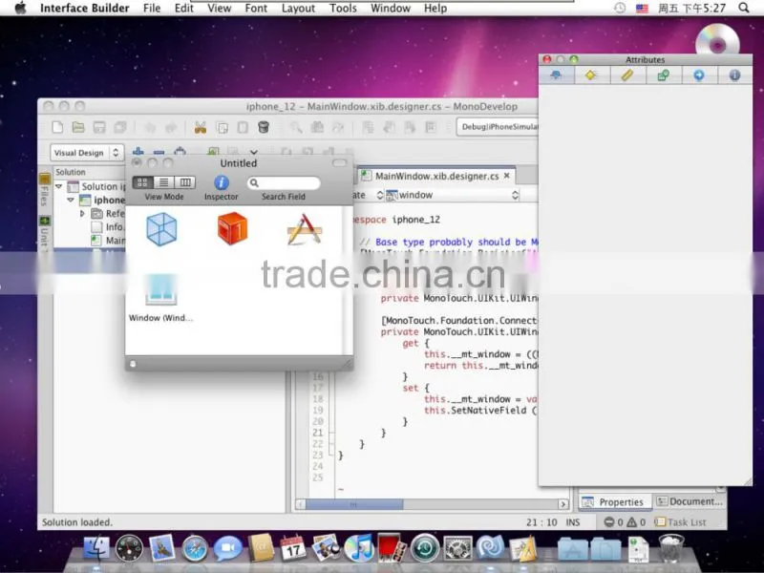
Task: Click the Search Field in Untitled window
Action: pos(284,183)
